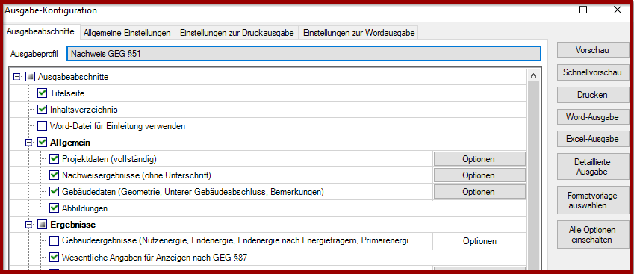The width and height of the screenshot is (634, 274).
Task: Collapse the Allgemein section
Action: 29,143
